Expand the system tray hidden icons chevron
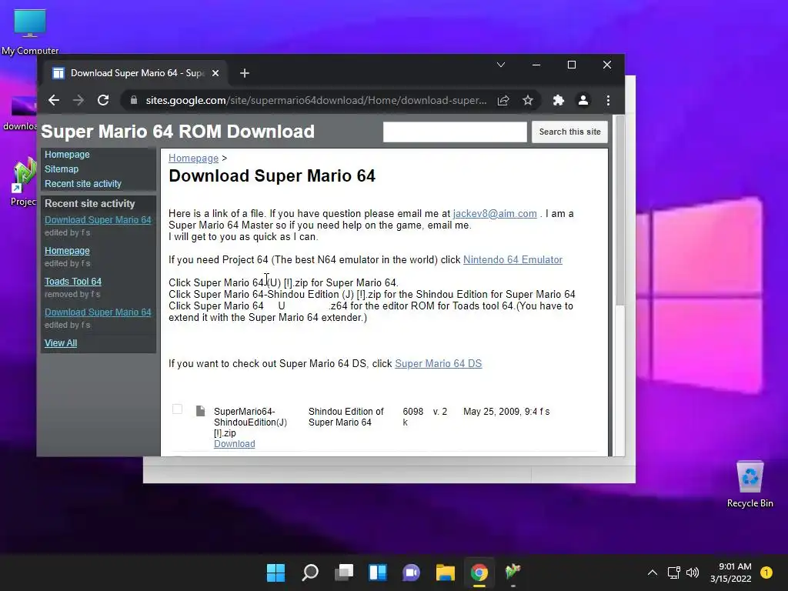Screen dimensions: 788x591 click(653, 573)
